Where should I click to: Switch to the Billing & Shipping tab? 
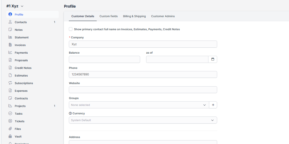[134, 16]
